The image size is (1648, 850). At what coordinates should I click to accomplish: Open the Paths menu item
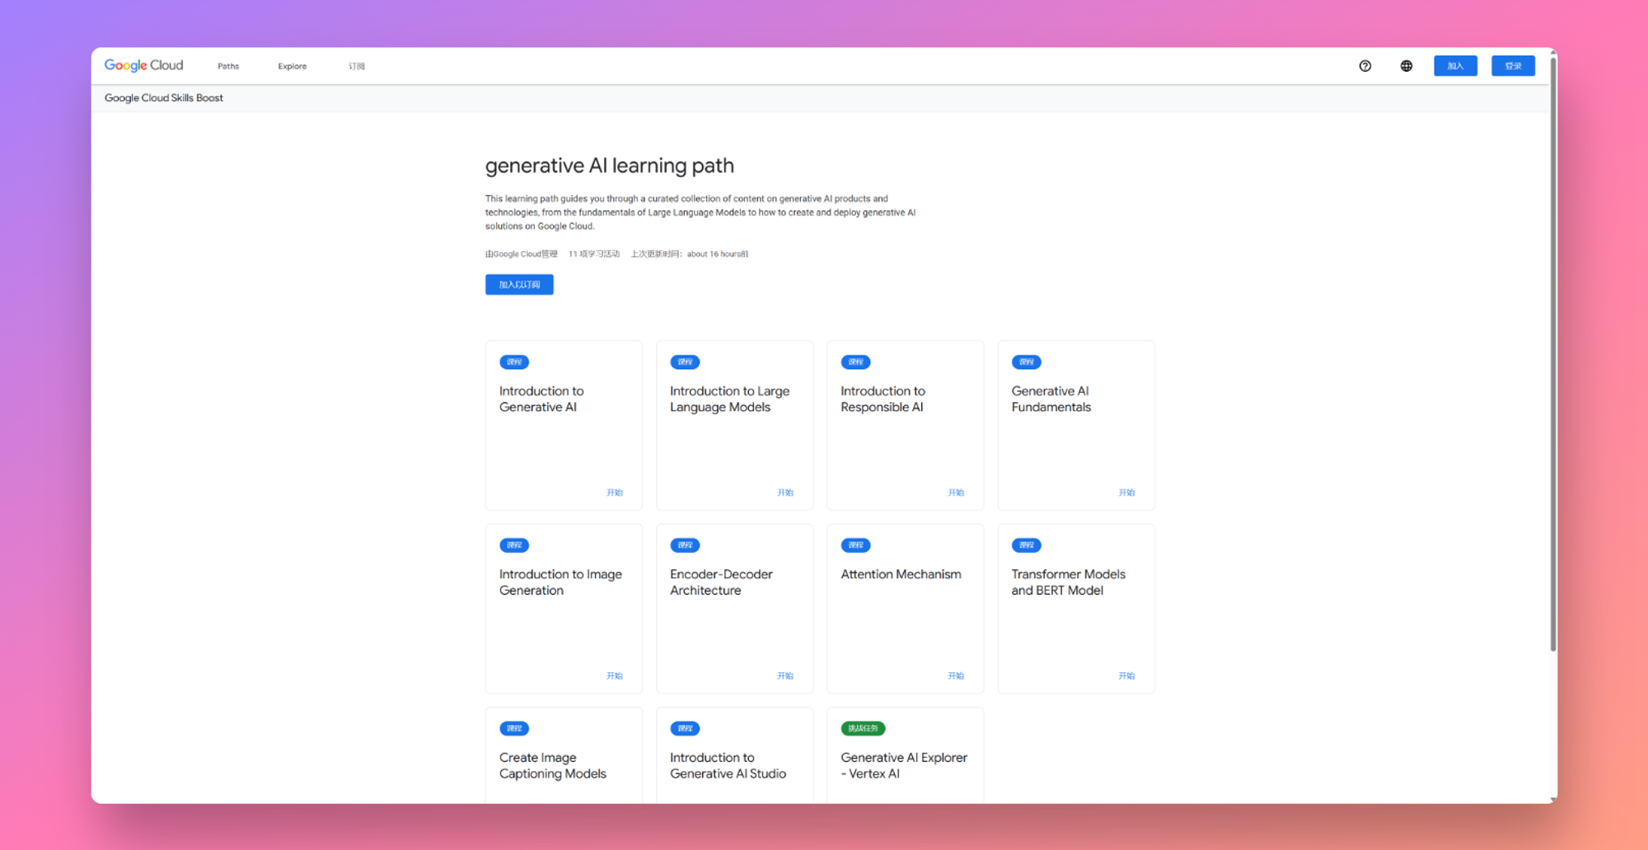(228, 66)
